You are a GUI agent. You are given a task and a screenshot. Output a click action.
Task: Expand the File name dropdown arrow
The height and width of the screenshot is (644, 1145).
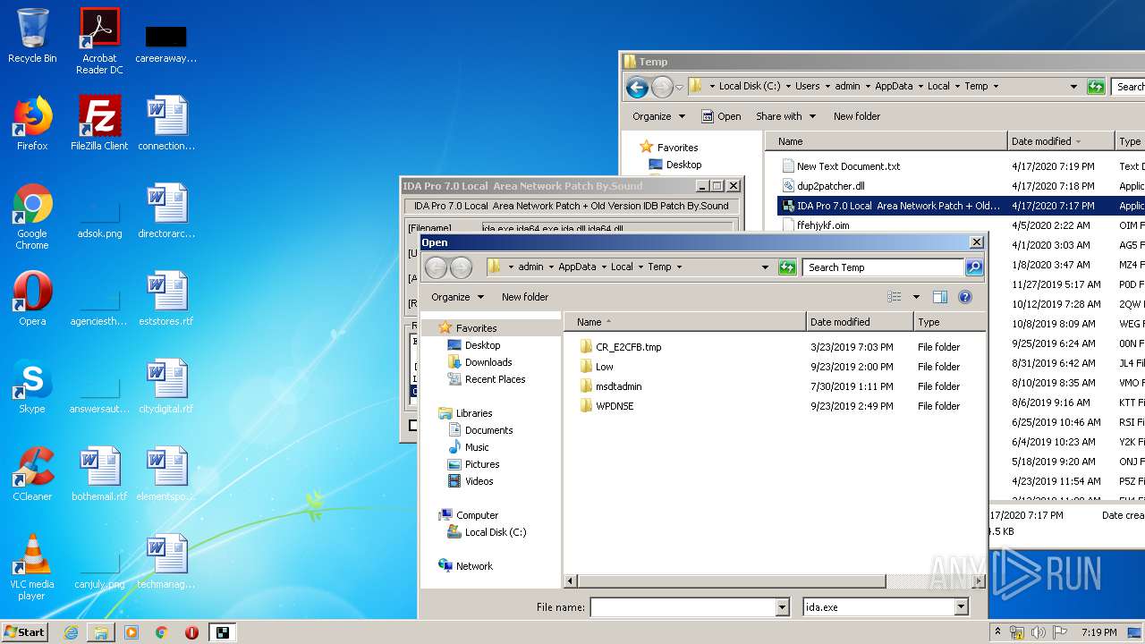coord(783,607)
